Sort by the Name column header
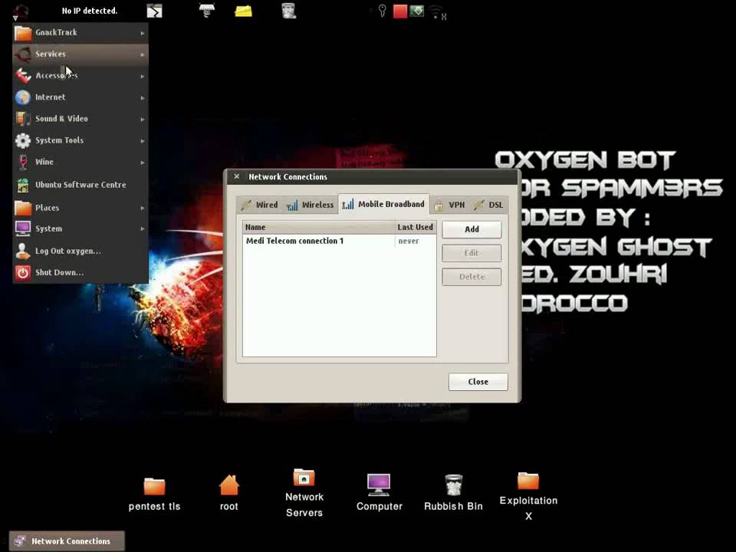 [319, 227]
